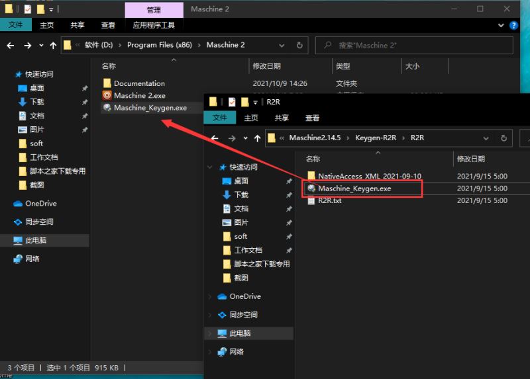Image resolution: width=530 pixels, height=379 pixels.
Task: Expand OneDrive in R2R window sidebar
Action: click(210, 296)
